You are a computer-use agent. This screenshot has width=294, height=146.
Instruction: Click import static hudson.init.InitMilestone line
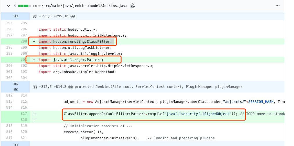(x=82, y=36)
